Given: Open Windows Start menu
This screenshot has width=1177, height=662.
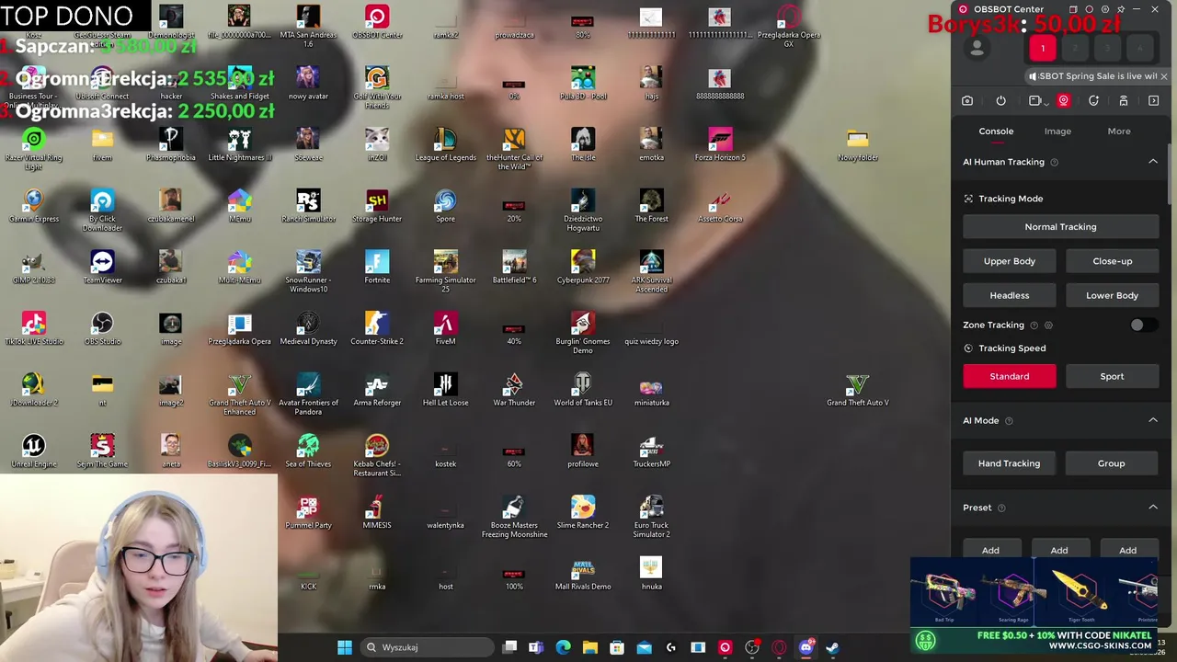Looking at the screenshot, I should pos(345,647).
